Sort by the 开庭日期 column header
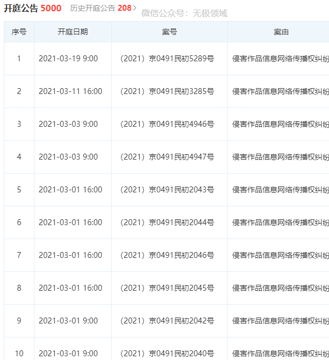This screenshot has height=360, width=329. click(73, 32)
